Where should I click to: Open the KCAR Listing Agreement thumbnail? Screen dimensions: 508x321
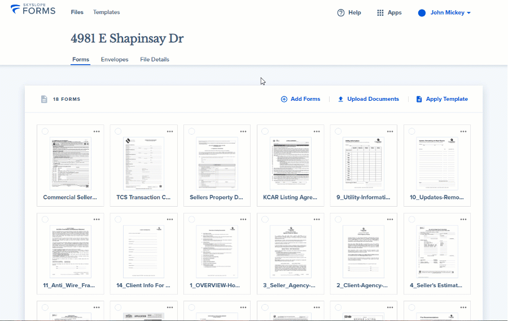tap(290, 163)
